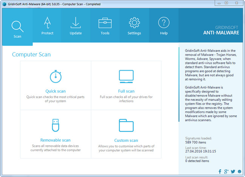Click the 'Signatures loaded:' label

(x=199, y=138)
